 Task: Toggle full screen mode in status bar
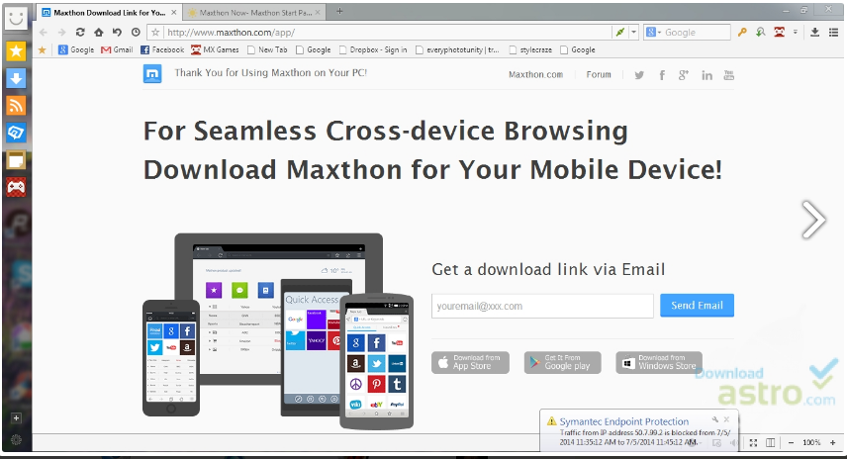(x=753, y=443)
